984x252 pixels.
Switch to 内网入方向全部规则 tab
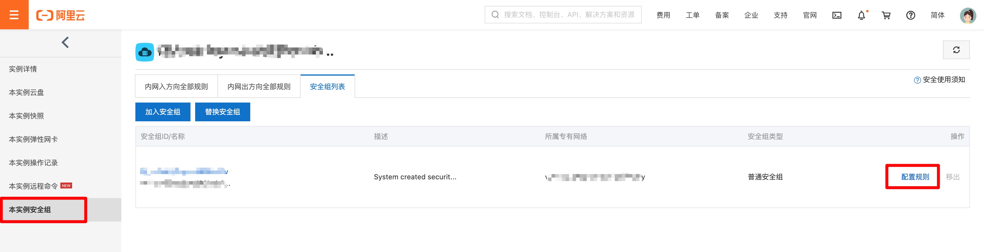tap(176, 87)
